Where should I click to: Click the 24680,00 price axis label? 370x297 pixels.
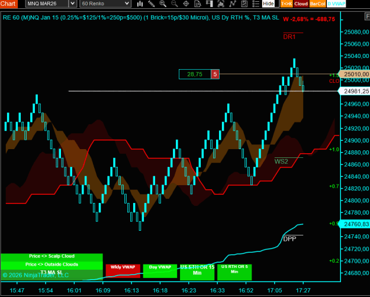click(x=356, y=273)
